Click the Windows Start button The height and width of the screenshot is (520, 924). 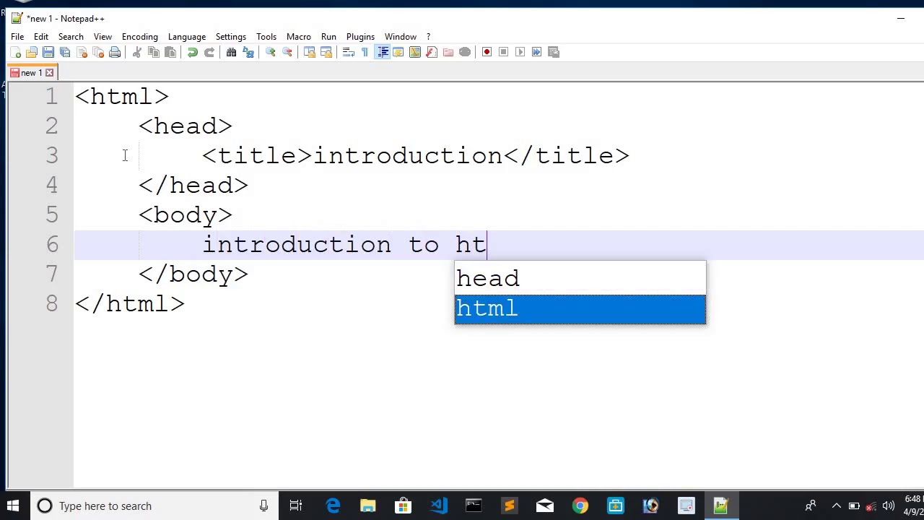(x=13, y=506)
